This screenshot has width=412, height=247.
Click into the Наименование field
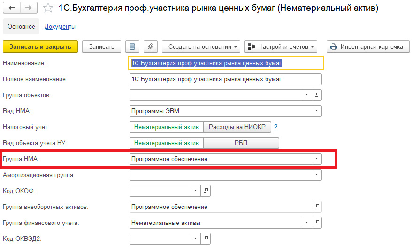[226, 63]
